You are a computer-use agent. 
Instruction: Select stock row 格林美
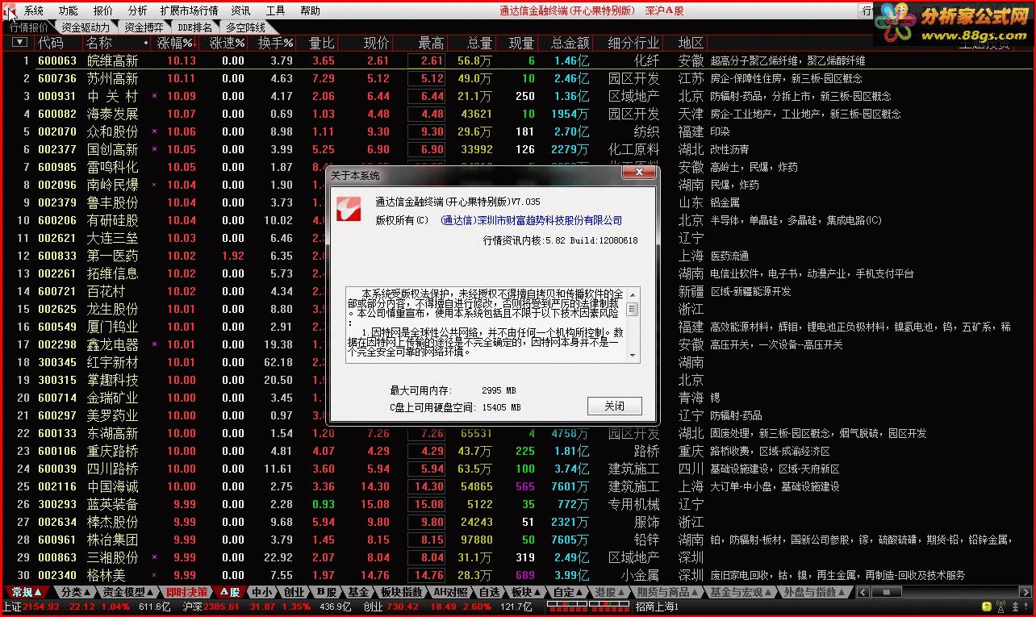(516, 575)
